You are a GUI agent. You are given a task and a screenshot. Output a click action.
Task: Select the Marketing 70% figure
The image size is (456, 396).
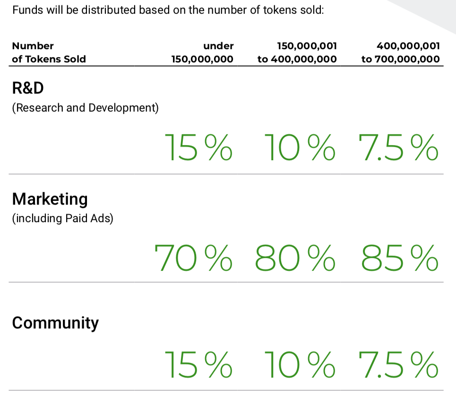coord(194,258)
